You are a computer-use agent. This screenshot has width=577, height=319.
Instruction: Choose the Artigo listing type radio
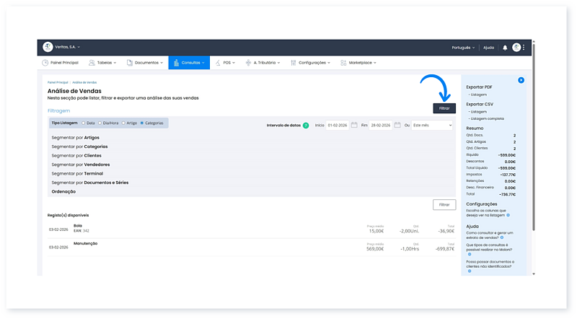123,123
